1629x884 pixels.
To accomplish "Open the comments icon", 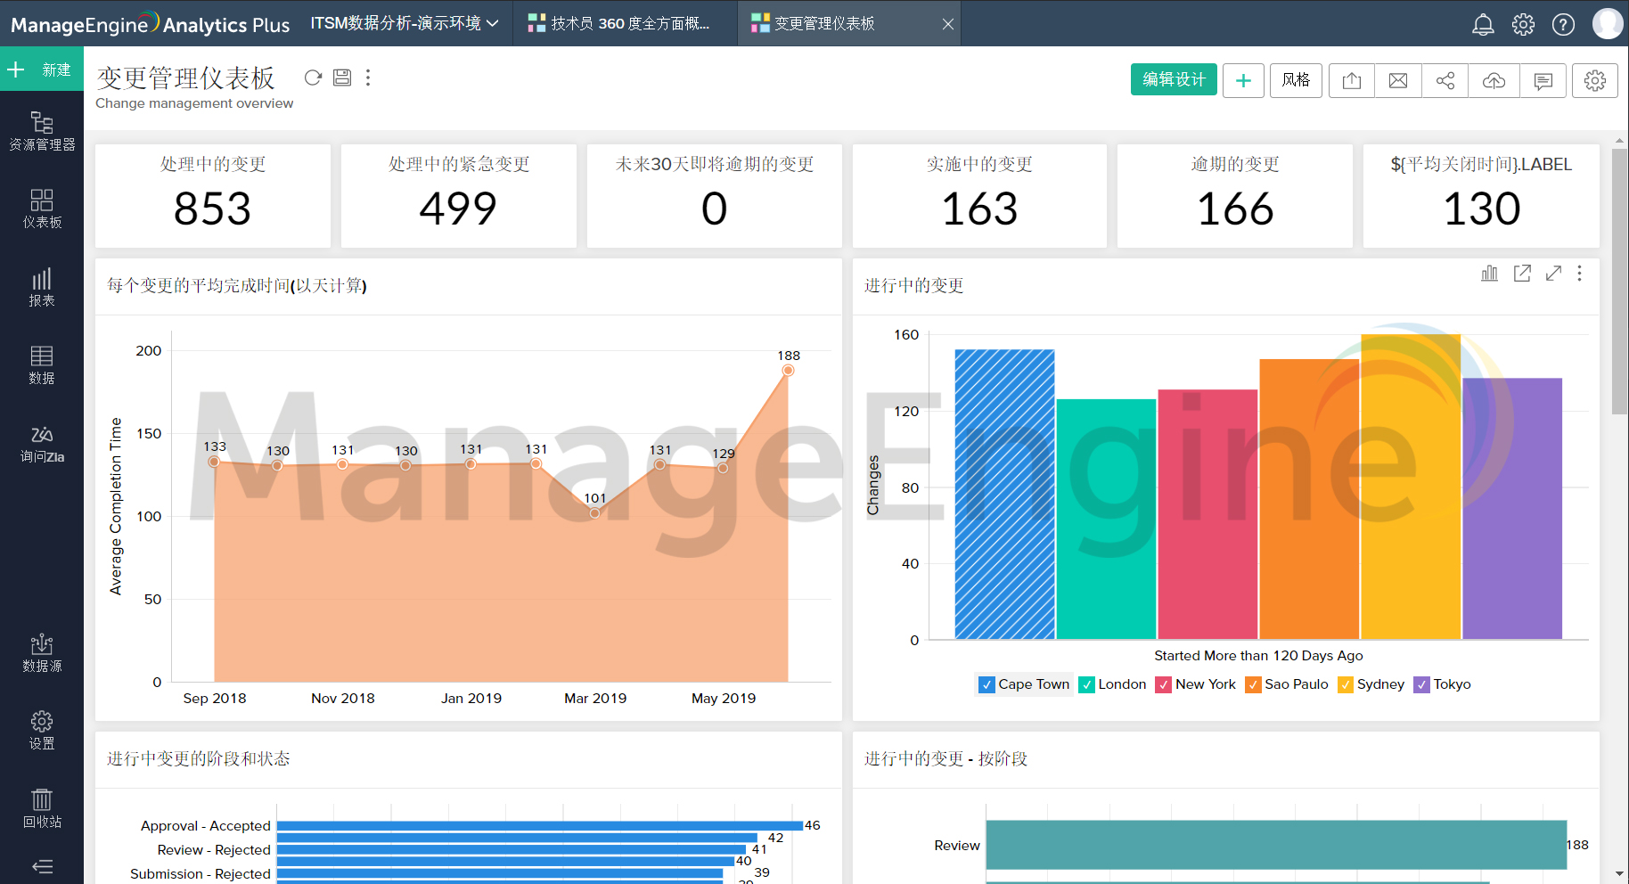I will tap(1543, 80).
